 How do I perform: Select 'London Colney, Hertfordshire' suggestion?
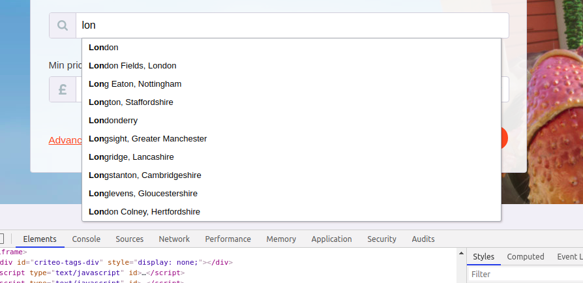tap(291, 212)
